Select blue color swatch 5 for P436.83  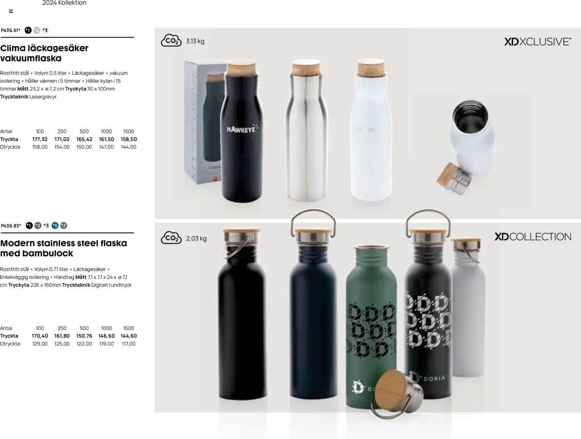[x=55, y=225]
